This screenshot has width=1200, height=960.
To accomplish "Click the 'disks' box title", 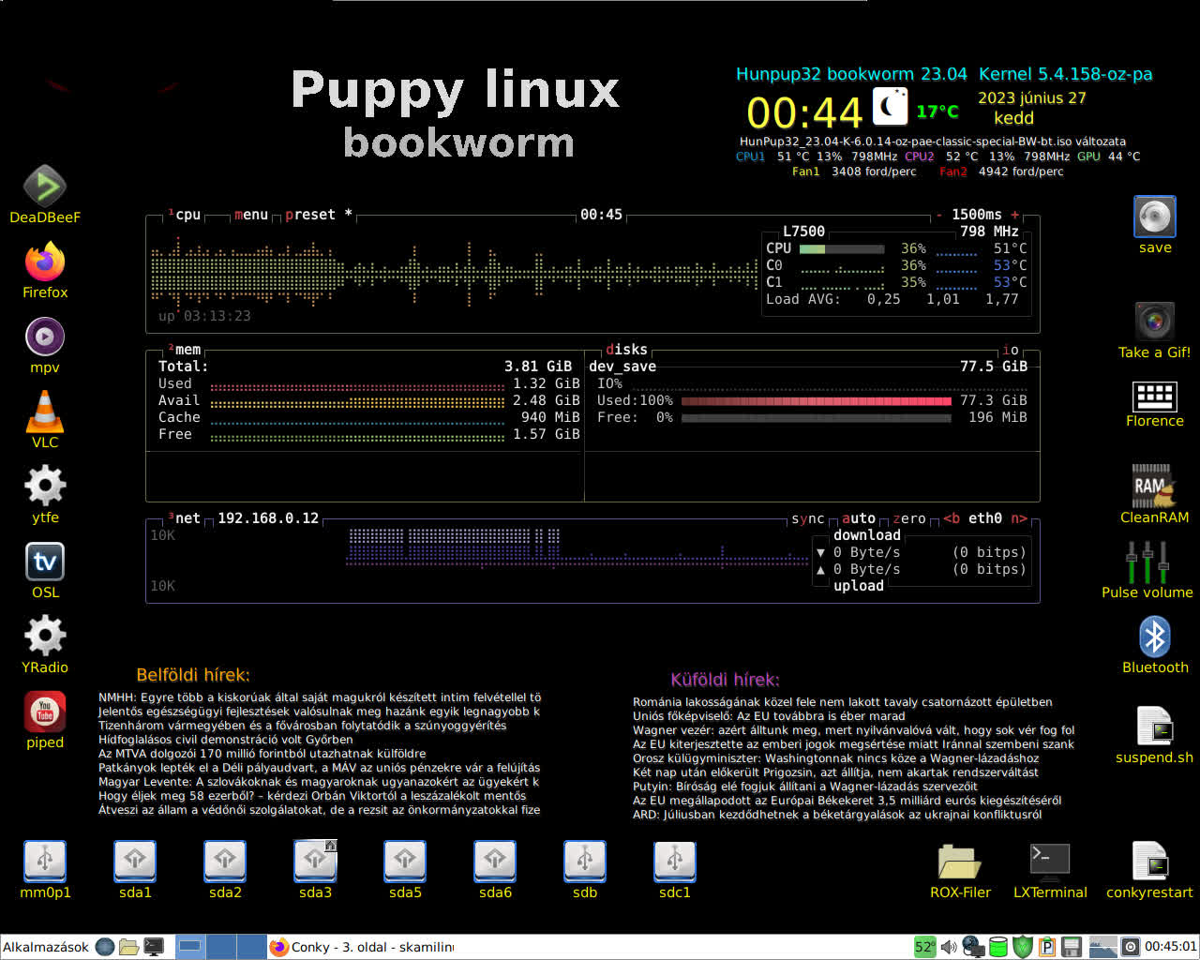I will [626, 350].
